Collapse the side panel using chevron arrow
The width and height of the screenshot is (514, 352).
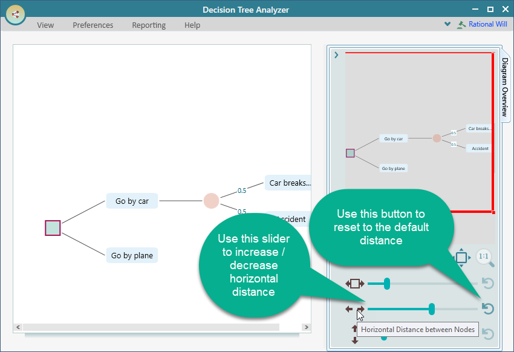(336, 55)
